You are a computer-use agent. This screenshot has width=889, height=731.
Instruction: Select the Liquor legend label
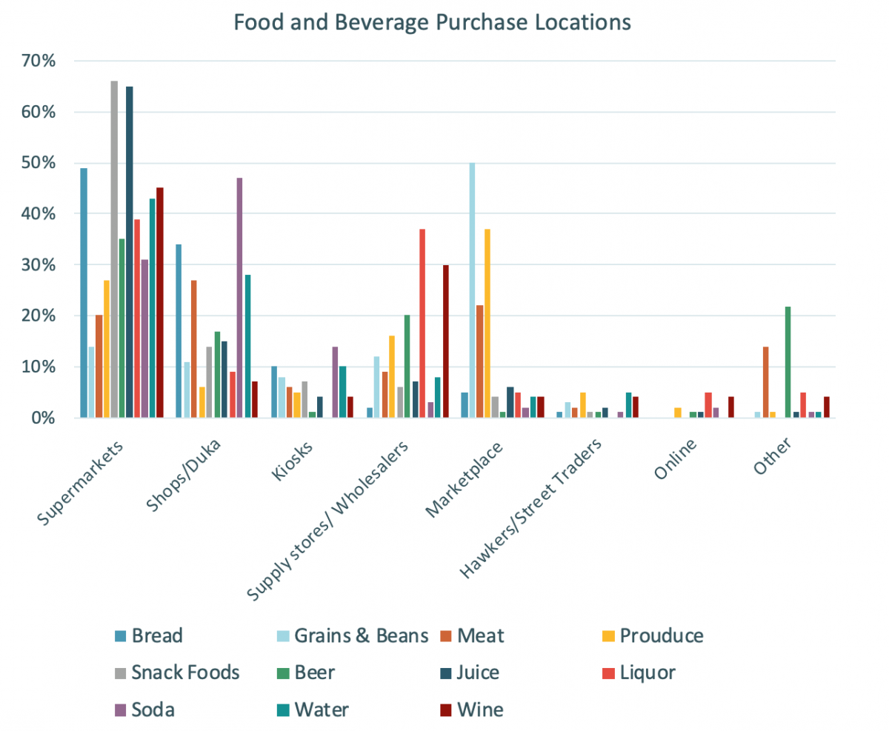(x=647, y=672)
